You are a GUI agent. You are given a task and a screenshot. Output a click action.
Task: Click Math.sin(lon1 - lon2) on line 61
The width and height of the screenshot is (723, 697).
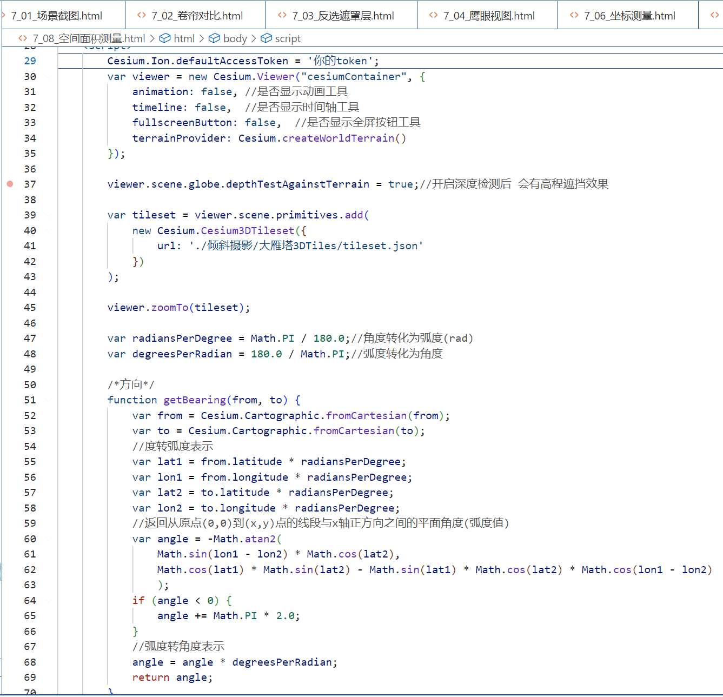point(223,554)
